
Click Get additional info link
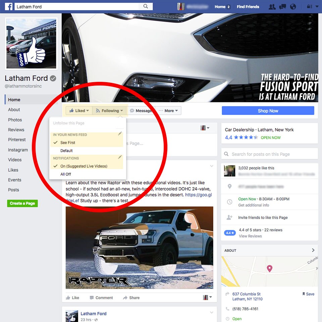pyautogui.click(x=254, y=205)
